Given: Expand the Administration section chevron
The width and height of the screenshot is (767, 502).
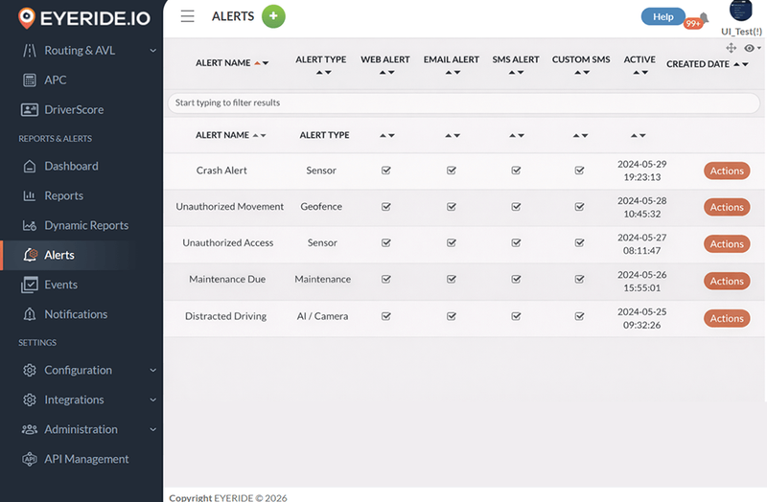Looking at the screenshot, I should click(x=153, y=429).
